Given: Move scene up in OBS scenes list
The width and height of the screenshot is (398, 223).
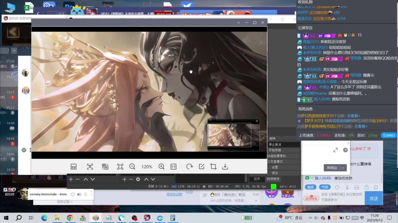Looking at the screenshot, I should (86, 179).
